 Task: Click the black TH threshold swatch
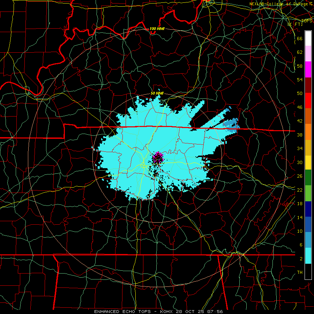tap(308, 271)
